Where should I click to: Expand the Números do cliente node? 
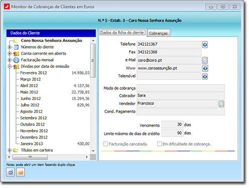coord(10,47)
